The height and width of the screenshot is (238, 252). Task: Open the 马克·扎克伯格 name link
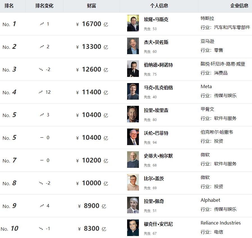coord(158,88)
